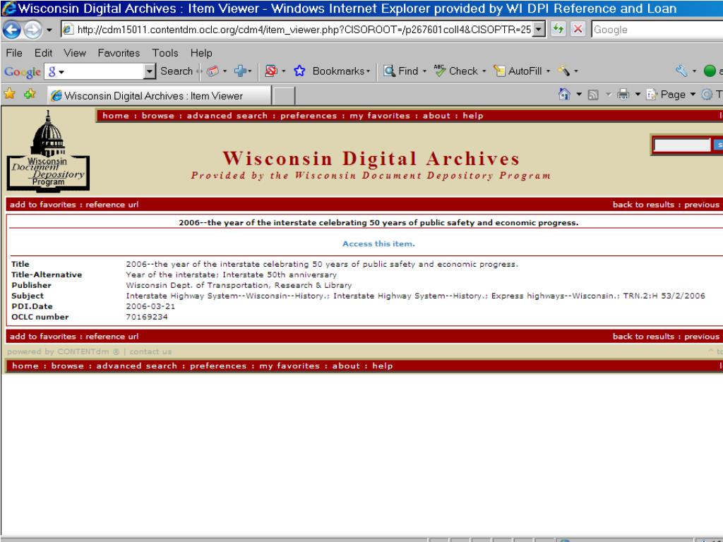Open the View menu
723x542 pixels.
point(75,53)
